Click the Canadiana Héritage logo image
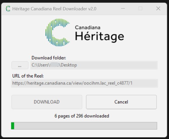 85,32
